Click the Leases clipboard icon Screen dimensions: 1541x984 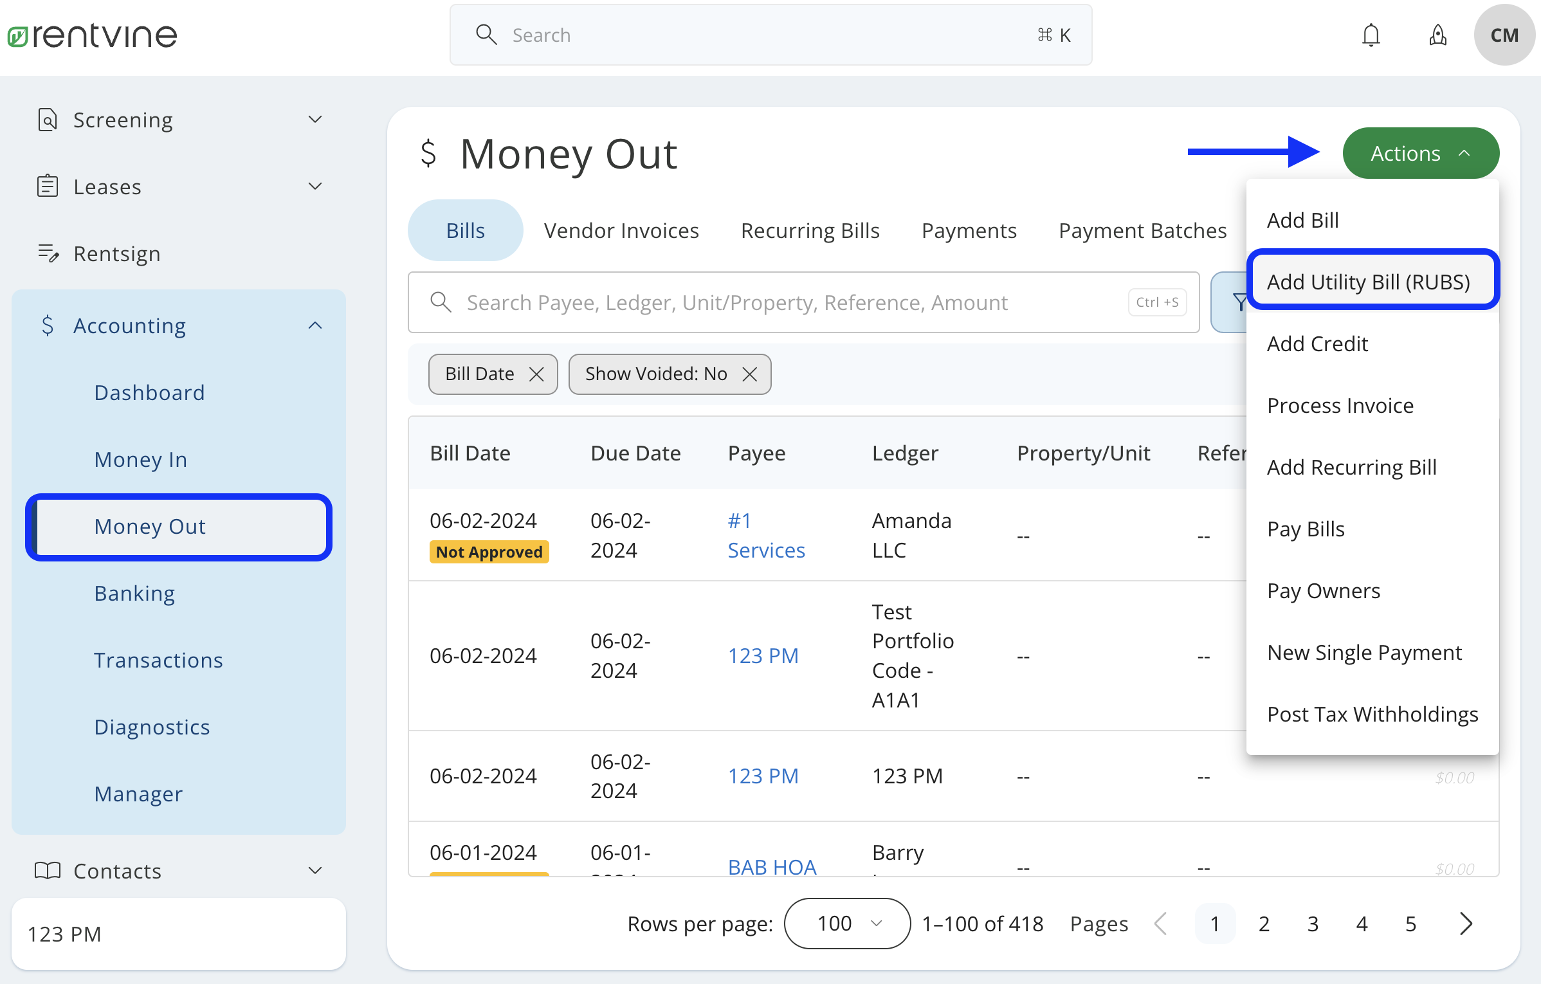point(48,186)
